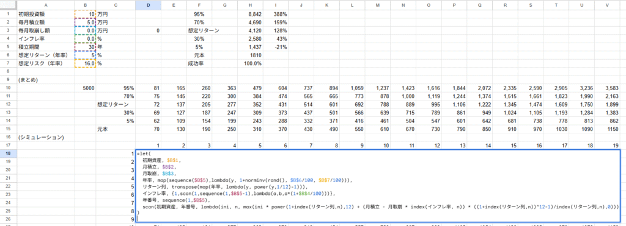626x226 pixels.
Task: Click the cell showing -21%
Action: coord(276,47)
